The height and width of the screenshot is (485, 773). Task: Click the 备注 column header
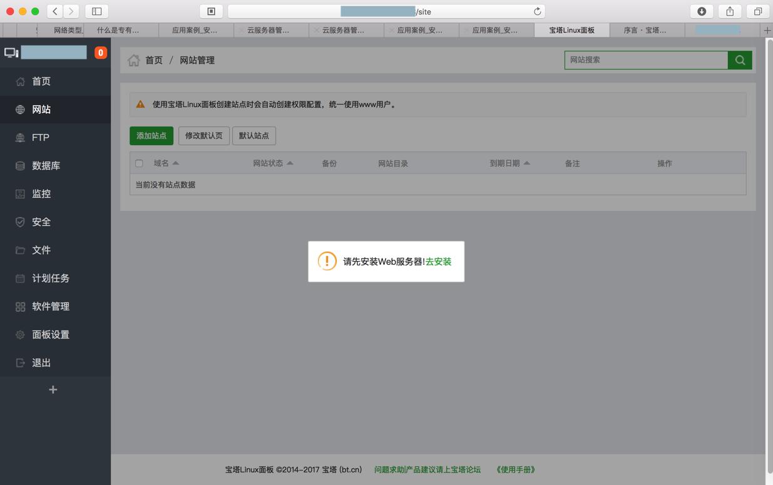coord(572,163)
